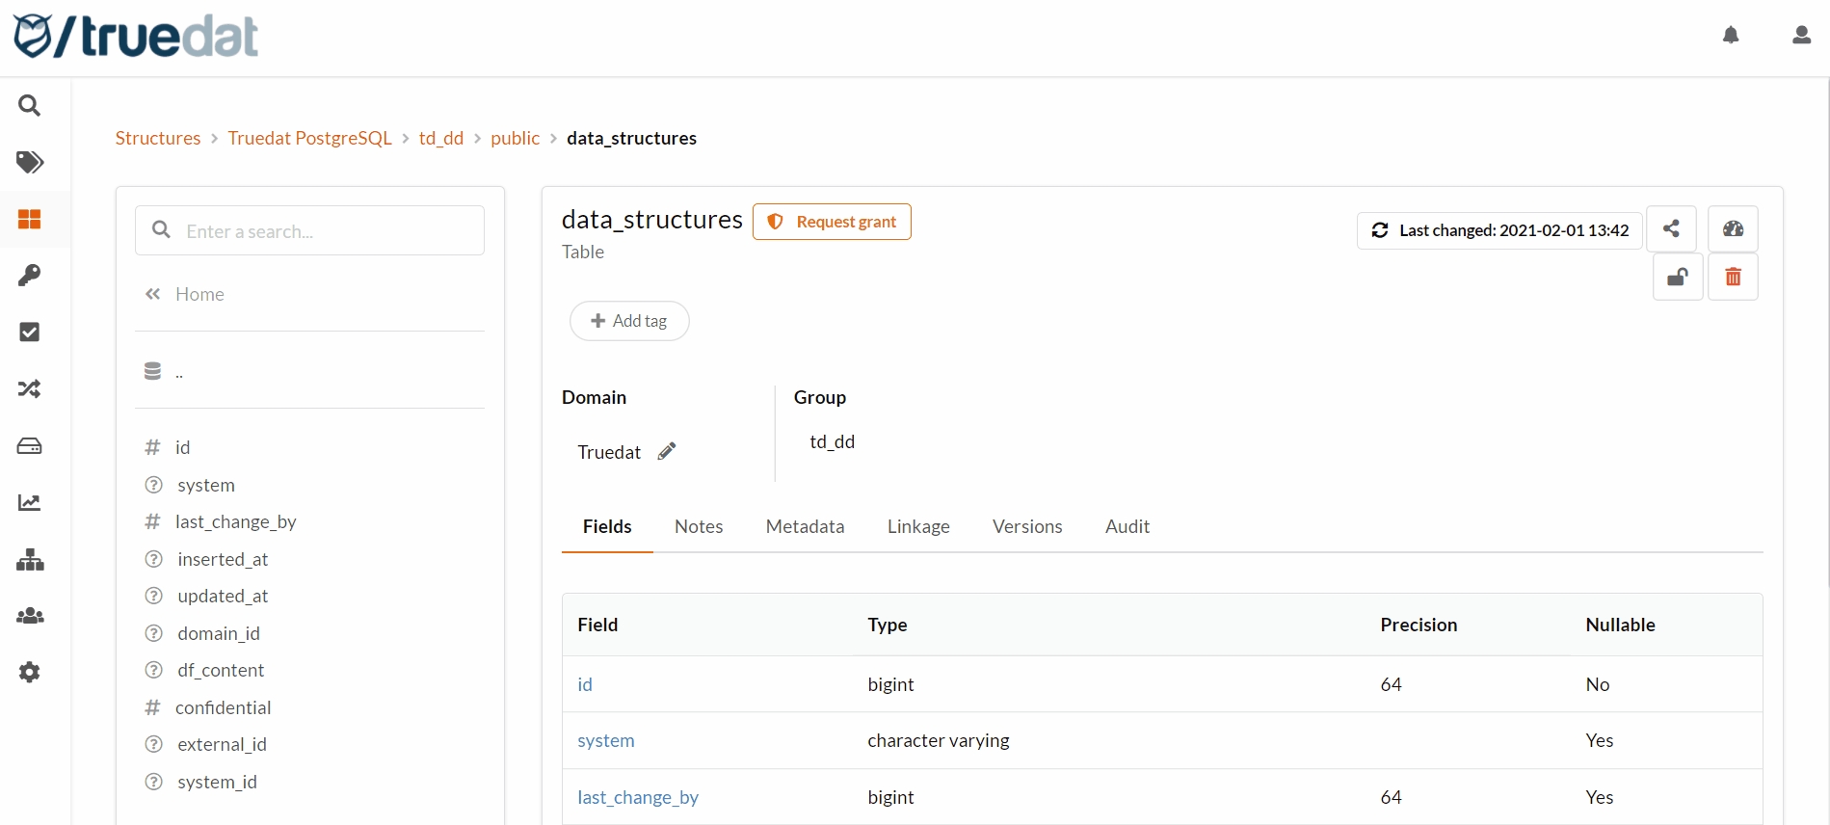Image resolution: width=1830 pixels, height=825 pixels.
Task: Click the Request grant button
Action: point(832,222)
